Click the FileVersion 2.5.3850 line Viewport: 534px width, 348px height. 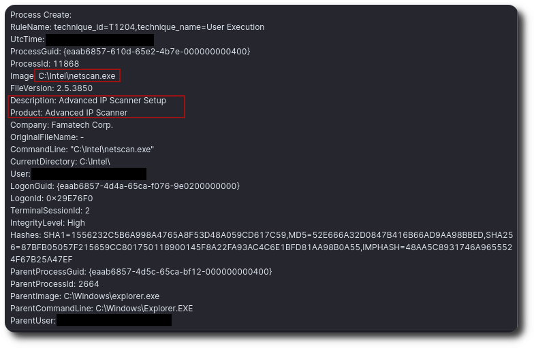[x=51, y=88]
